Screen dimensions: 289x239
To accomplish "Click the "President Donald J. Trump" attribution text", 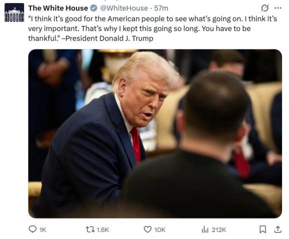I will 109,38.
